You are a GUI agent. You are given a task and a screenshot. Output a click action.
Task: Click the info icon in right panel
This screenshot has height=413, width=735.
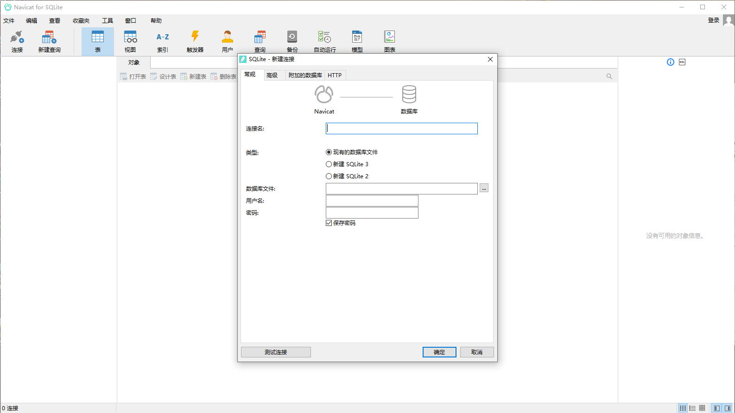click(x=671, y=62)
